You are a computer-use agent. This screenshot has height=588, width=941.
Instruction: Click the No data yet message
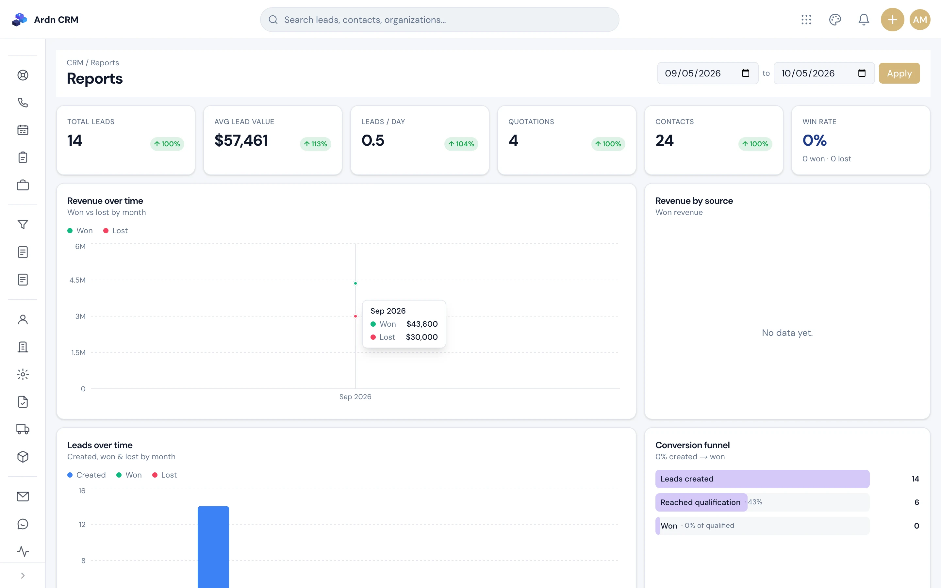point(787,333)
